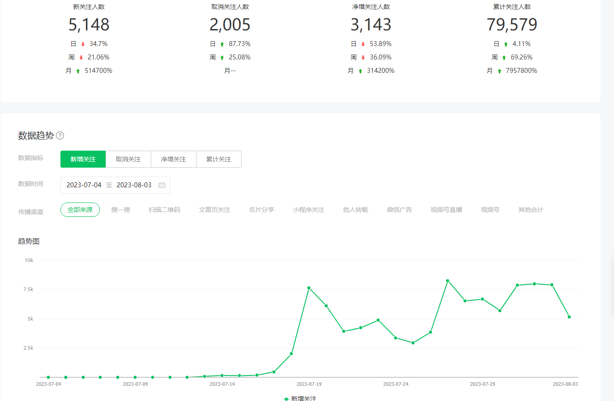Select the 全部来源 channel filter
The image size is (614, 401).
coord(80,210)
